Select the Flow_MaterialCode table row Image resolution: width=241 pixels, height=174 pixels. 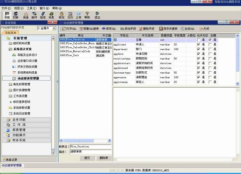[x=86, y=52]
